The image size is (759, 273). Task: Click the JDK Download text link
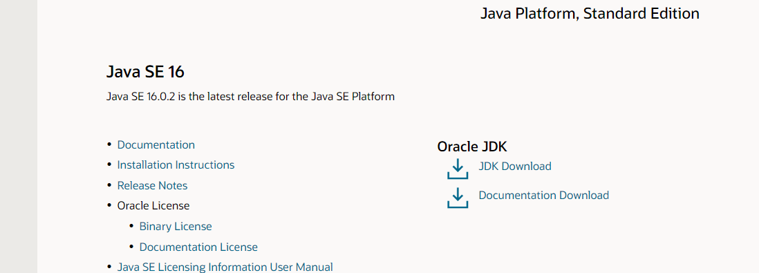point(515,166)
